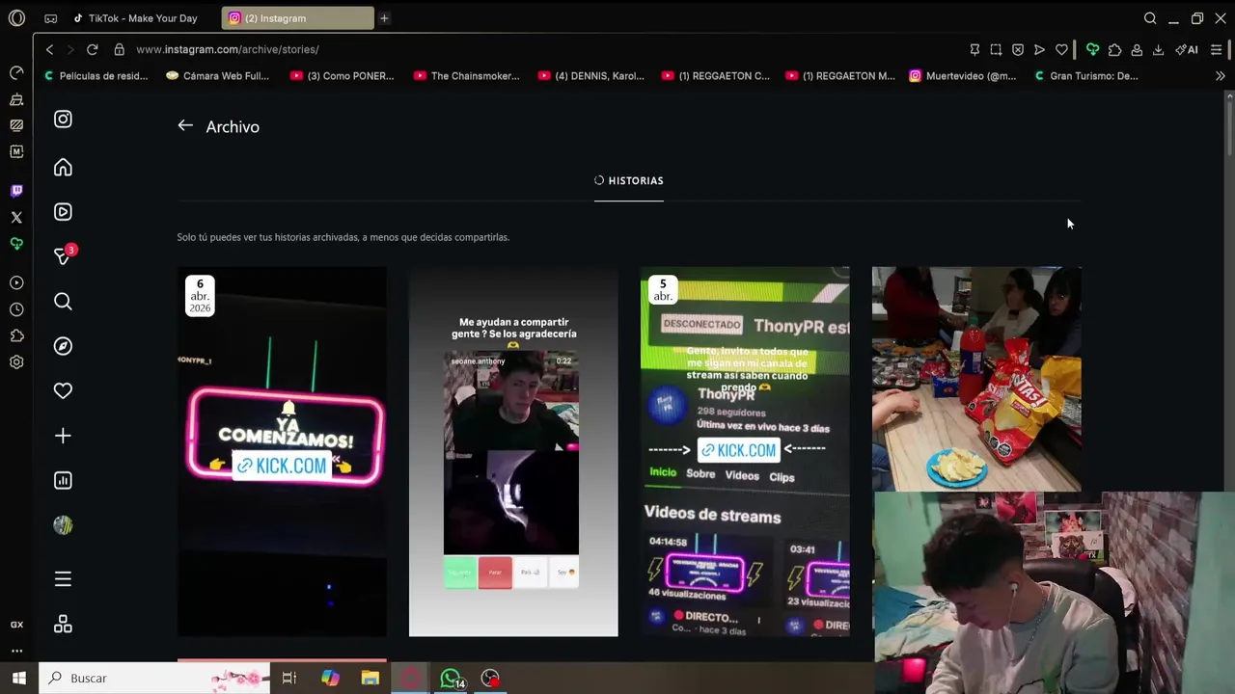This screenshot has height=694, width=1235.
Task: Open 'The Chainsmoker...' bookmark
Action: coord(466,76)
